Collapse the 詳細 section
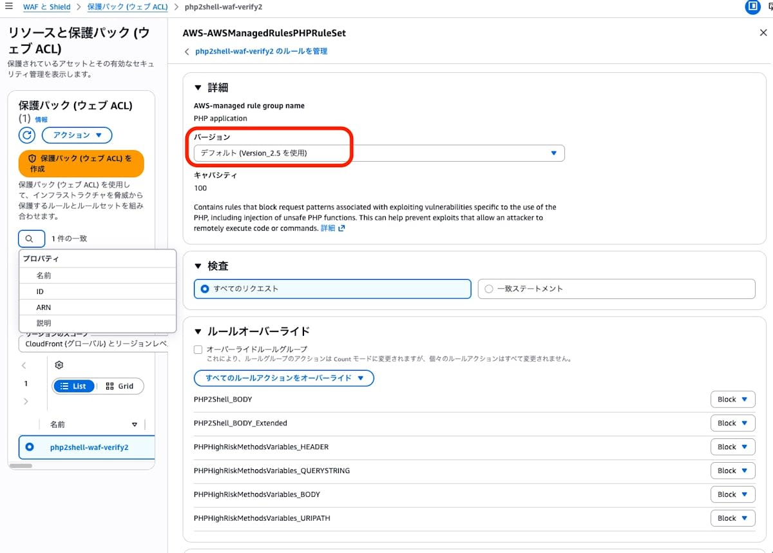Viewport: 773px width, 553px height. [x=198, y=88]
